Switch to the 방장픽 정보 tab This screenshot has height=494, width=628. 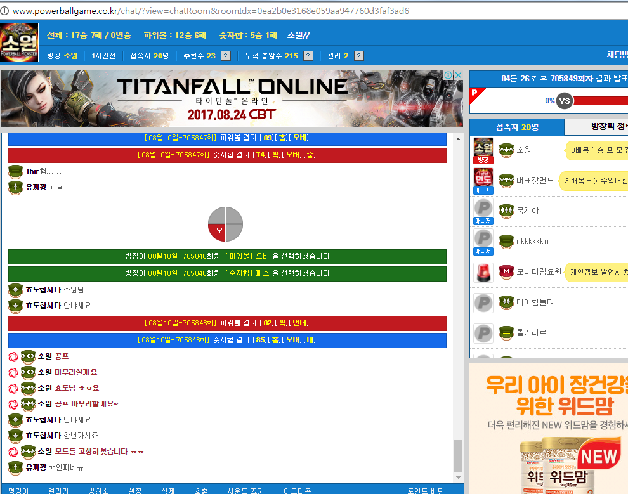pyautogui.click(x=597, y=127)
